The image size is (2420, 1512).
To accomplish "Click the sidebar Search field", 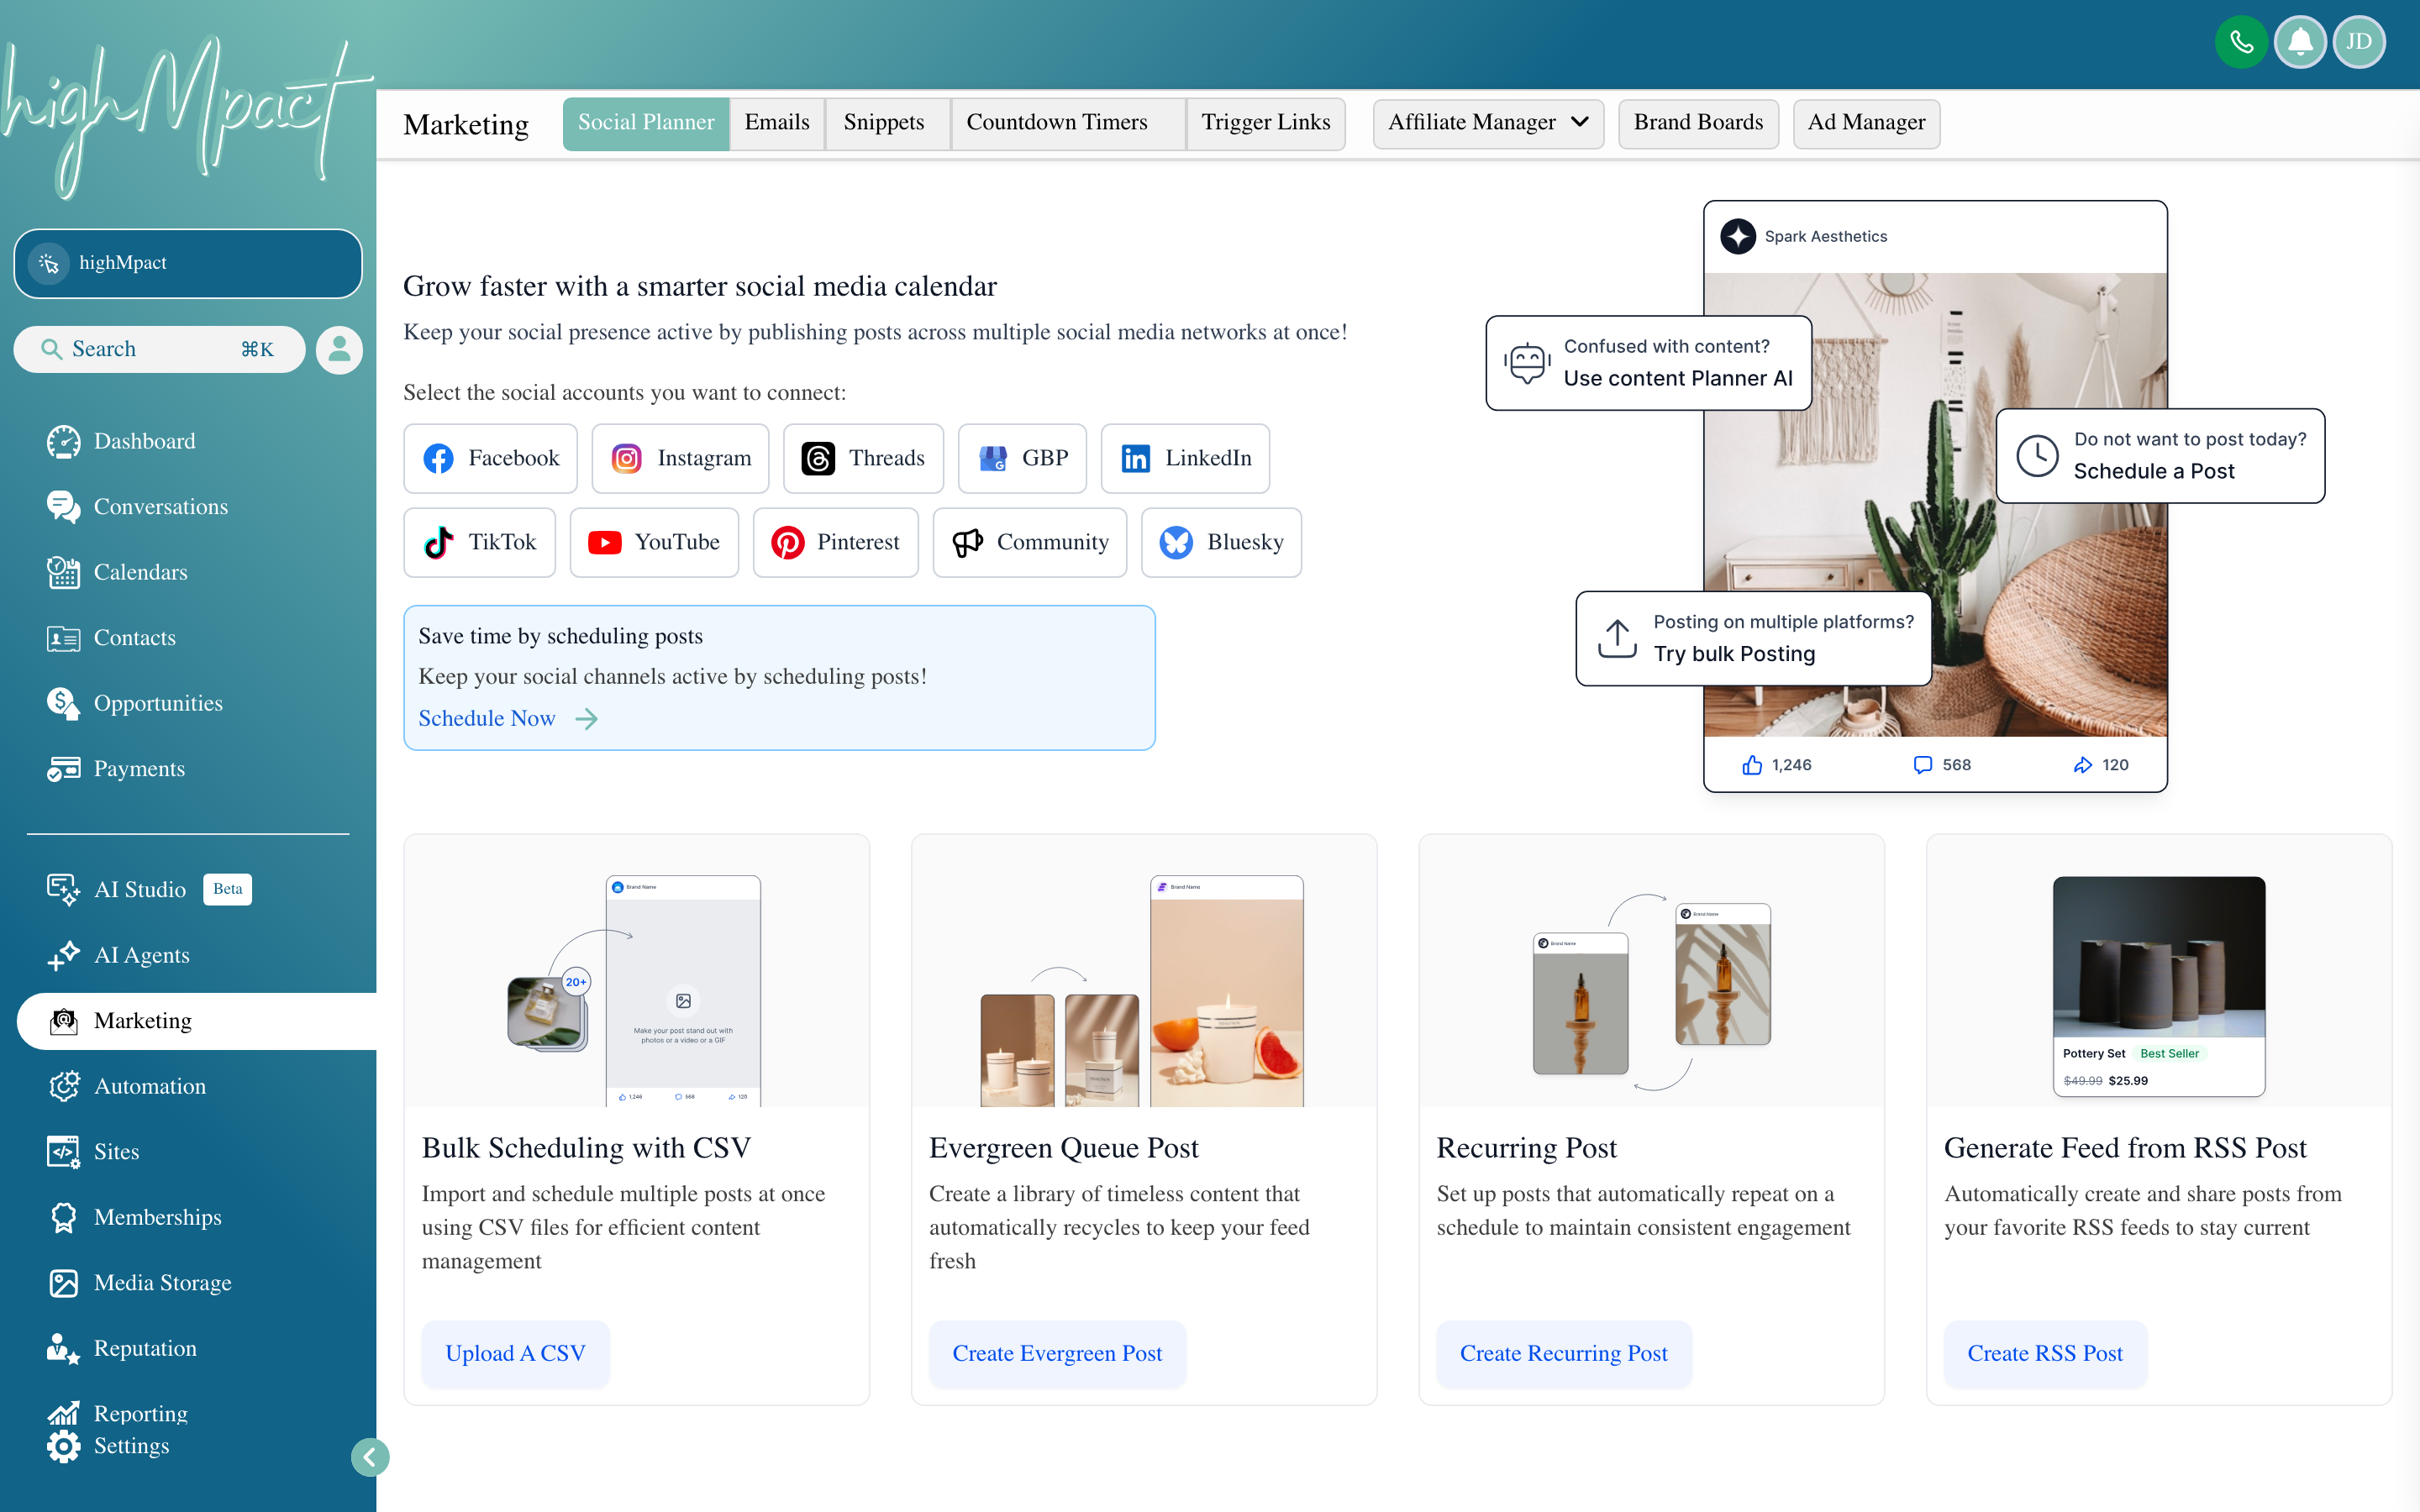I will pyautogui.click(x=159, y=349).
